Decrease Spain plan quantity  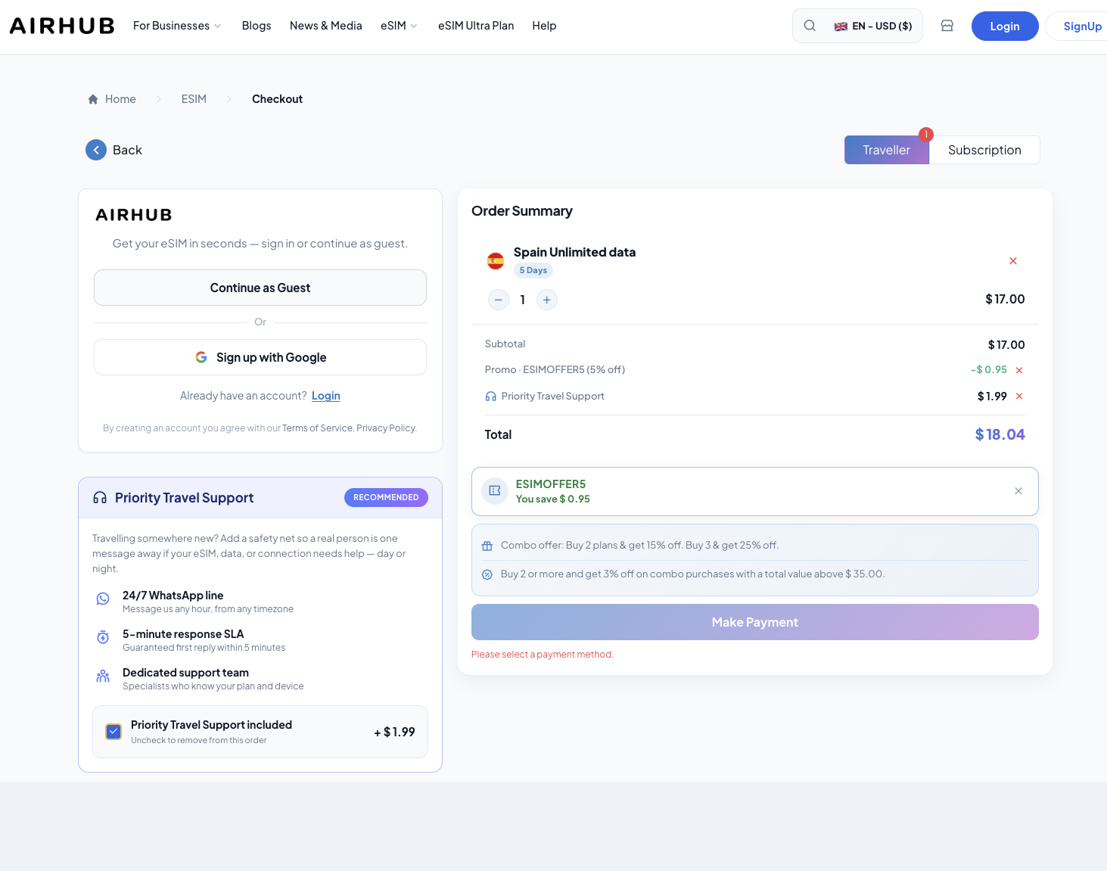[x=499, y=300]
